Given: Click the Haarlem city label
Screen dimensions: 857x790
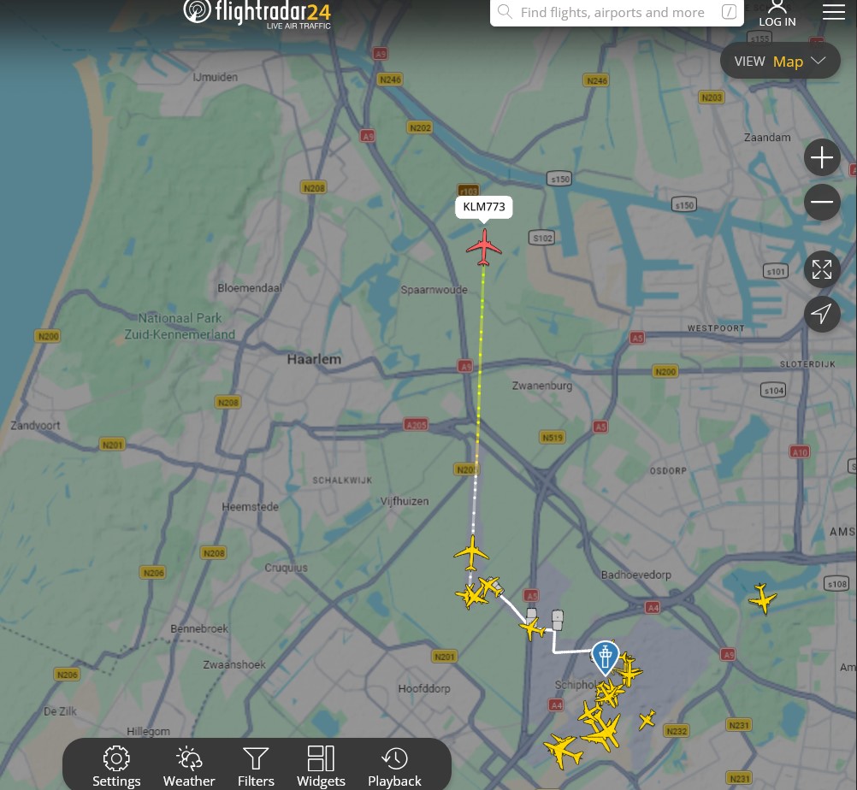Looking at the screenshot, I should click(314, 359).
